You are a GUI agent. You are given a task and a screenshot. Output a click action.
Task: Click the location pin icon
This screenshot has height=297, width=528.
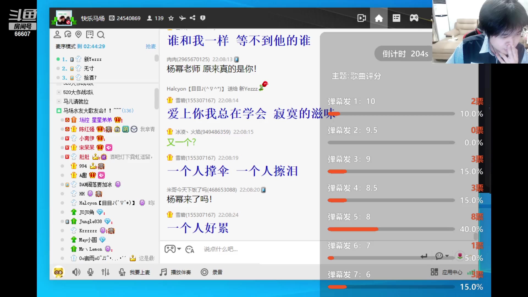[x=78, y=34]
